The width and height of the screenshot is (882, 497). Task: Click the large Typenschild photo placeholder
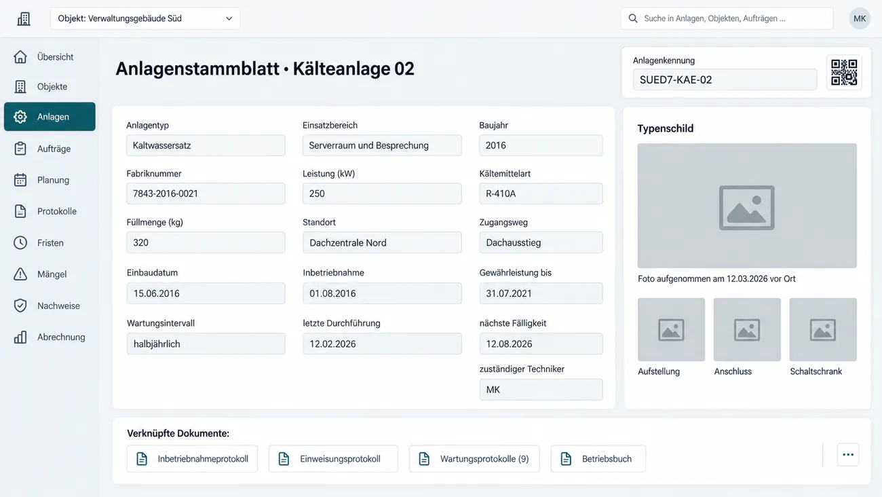[747, 206]
